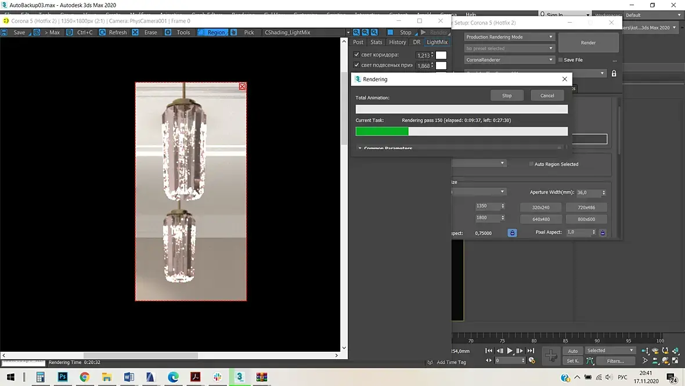
Task: Toggle the pixel aspect lock icon
Action: (603, 233)
